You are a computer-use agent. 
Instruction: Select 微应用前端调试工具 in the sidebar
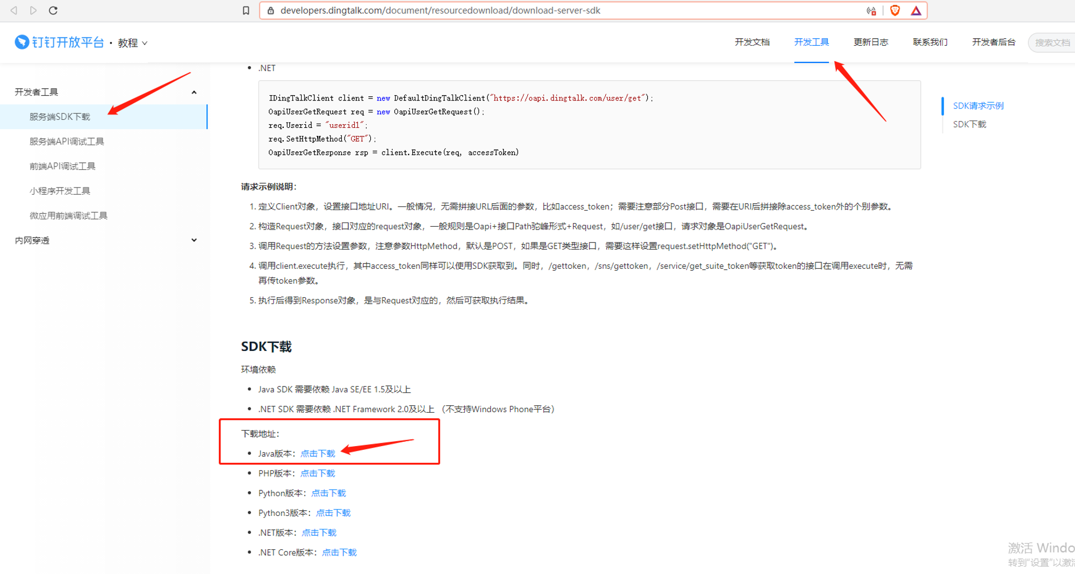coord(68,216)
